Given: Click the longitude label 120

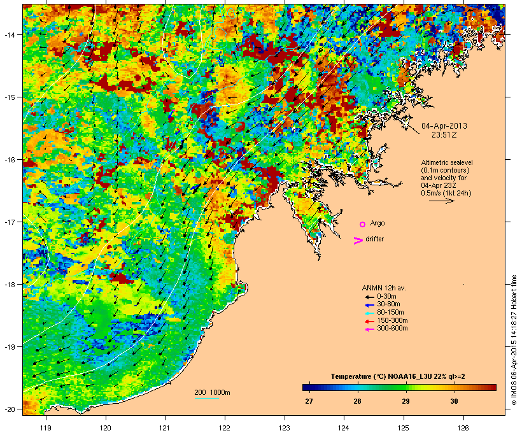Looking at the screenshot, I should (x=106, y=428).
